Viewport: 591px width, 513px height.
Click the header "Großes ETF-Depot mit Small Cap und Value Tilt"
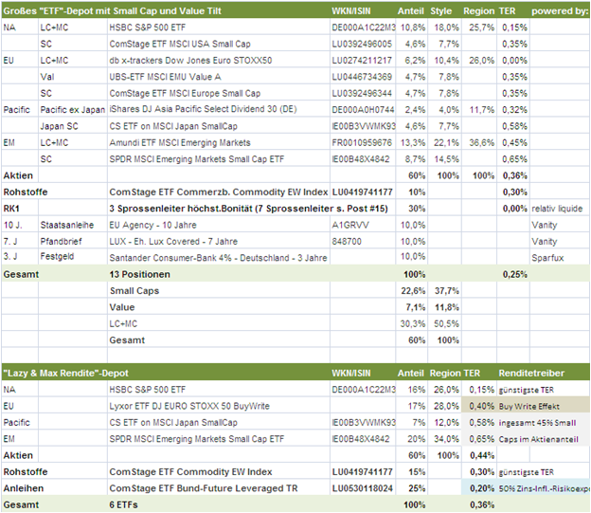point(113,11)
